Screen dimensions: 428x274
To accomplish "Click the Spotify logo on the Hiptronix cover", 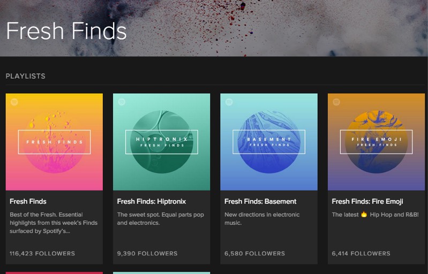I will pos(122,102).
